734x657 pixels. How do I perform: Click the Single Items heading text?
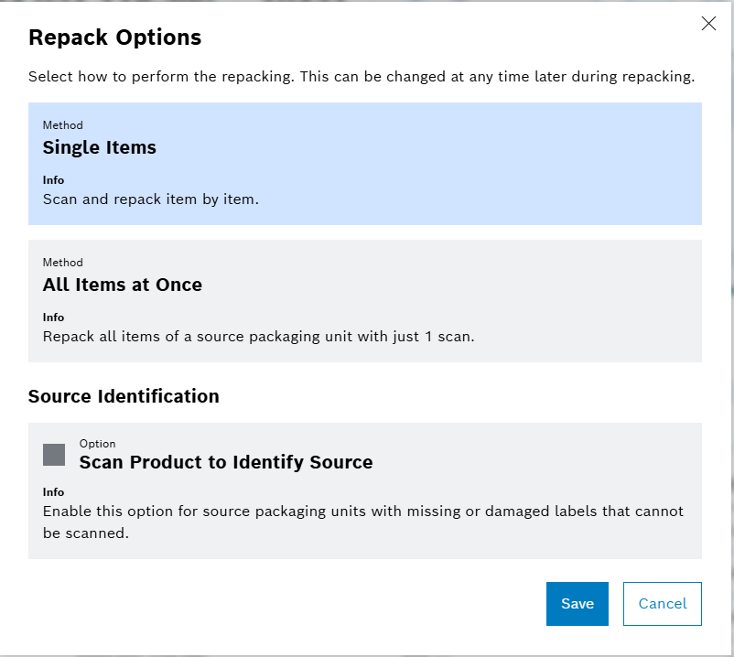(99, 147)
